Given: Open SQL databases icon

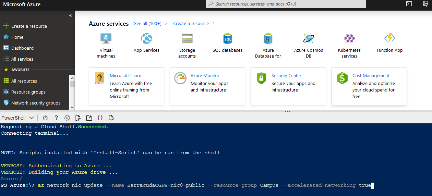Looking at the screenshot, I should 227,38.
